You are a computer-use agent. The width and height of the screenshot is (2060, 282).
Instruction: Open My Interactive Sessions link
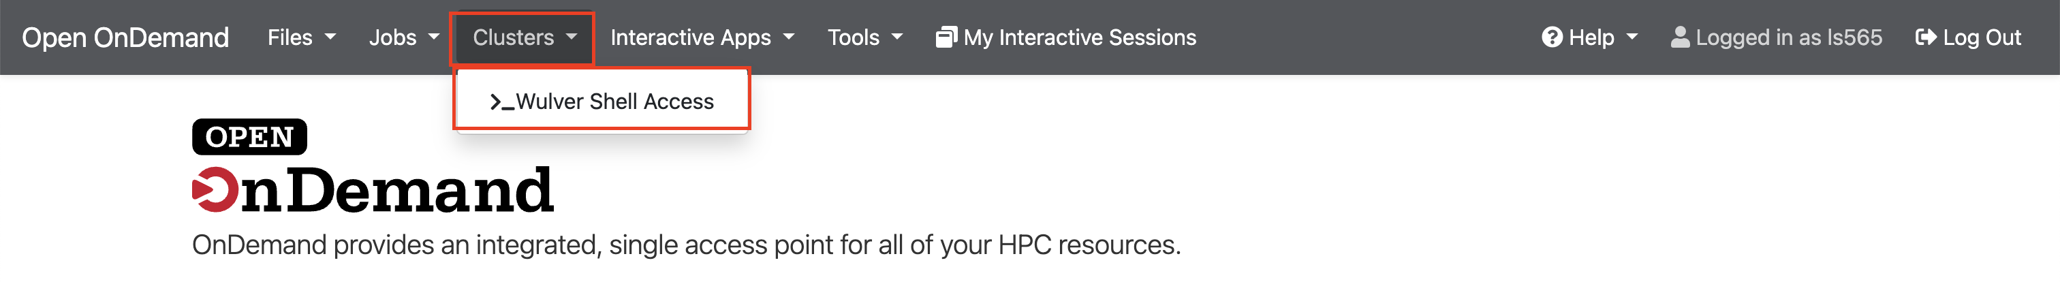click(1066, 37)
